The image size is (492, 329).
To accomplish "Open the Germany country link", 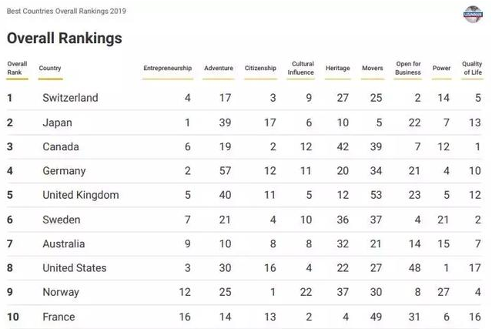I will point(64,171).
